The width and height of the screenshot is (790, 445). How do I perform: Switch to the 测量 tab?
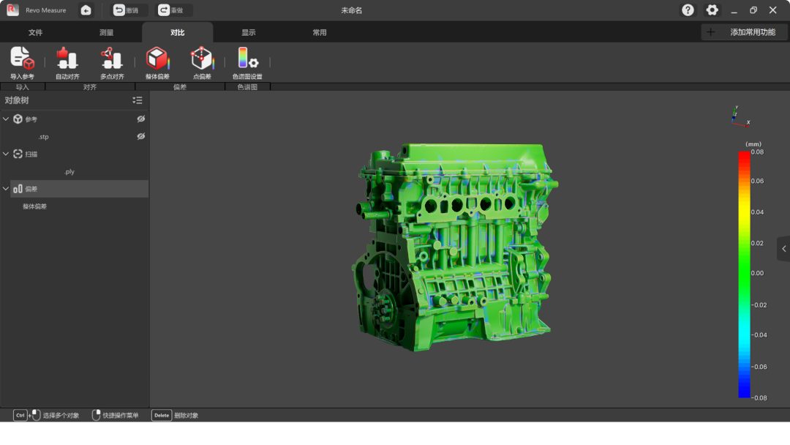106,32
